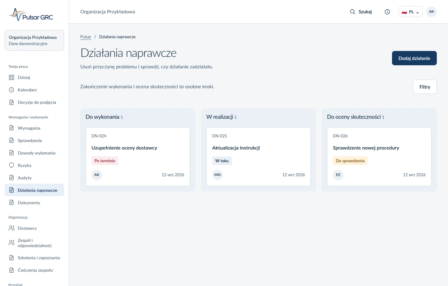Click the Wymagania document icon
Viewport: 448px width, 286px height.
point(12,128)
